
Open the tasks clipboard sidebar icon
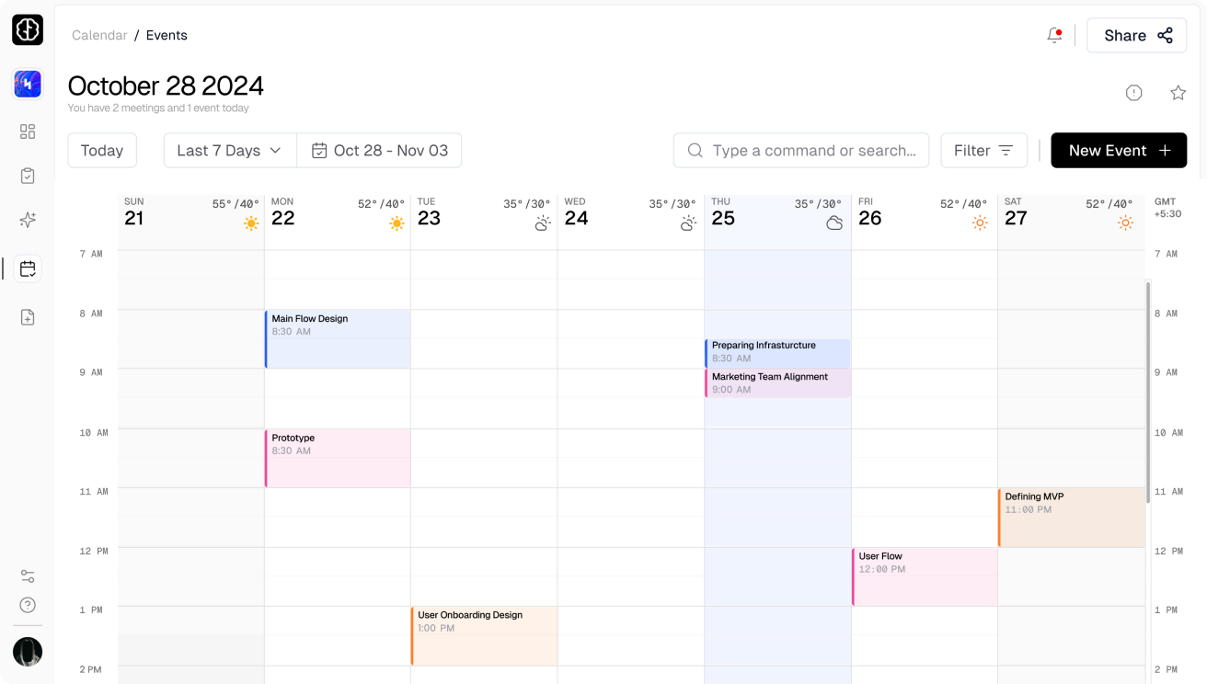[x=28, y=176]
